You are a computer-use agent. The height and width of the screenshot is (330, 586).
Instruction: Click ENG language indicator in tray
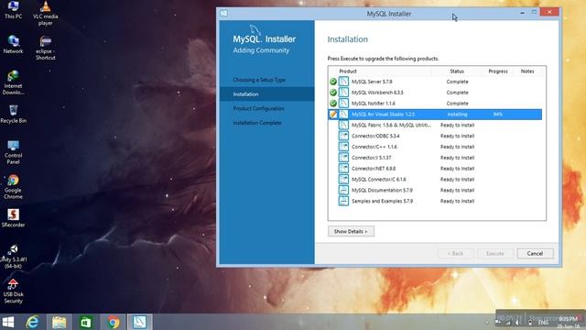[x=543, y=322]
